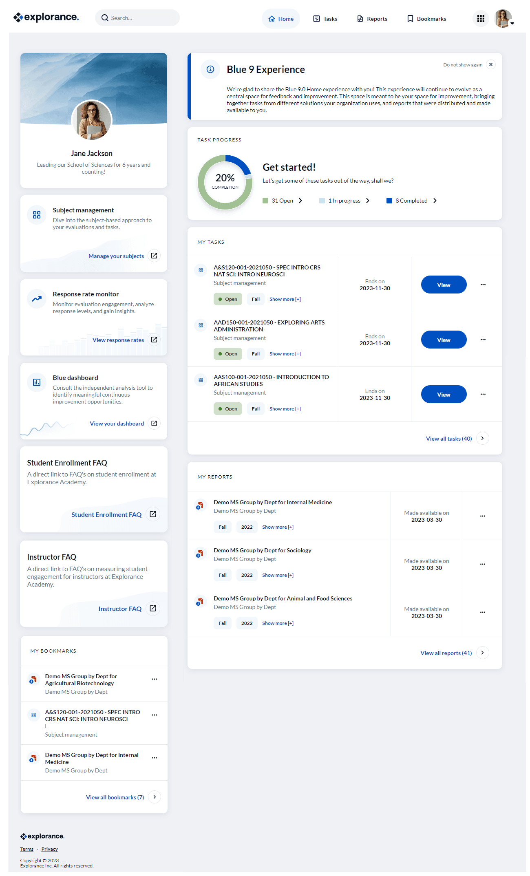Screen dimensions: 530x876
Task: Open more options for AAS100 task
Action: (483, 394)
